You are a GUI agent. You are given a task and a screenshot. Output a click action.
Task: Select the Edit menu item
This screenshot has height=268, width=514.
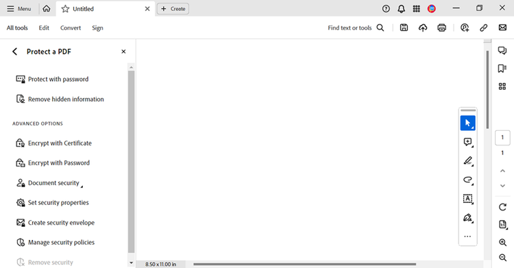point(44,28)
